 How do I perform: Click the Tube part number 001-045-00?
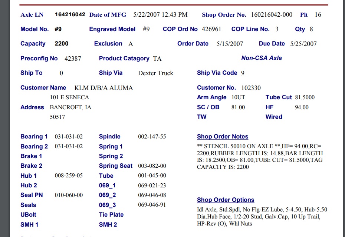coord(152,176)
